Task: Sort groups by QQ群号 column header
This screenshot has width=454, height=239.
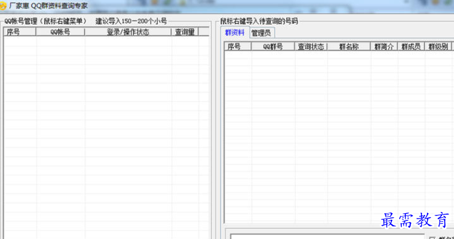Action: point(273,46)
